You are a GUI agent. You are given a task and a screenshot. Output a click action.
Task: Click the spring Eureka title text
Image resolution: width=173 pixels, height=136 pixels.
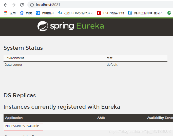(77, 26)
